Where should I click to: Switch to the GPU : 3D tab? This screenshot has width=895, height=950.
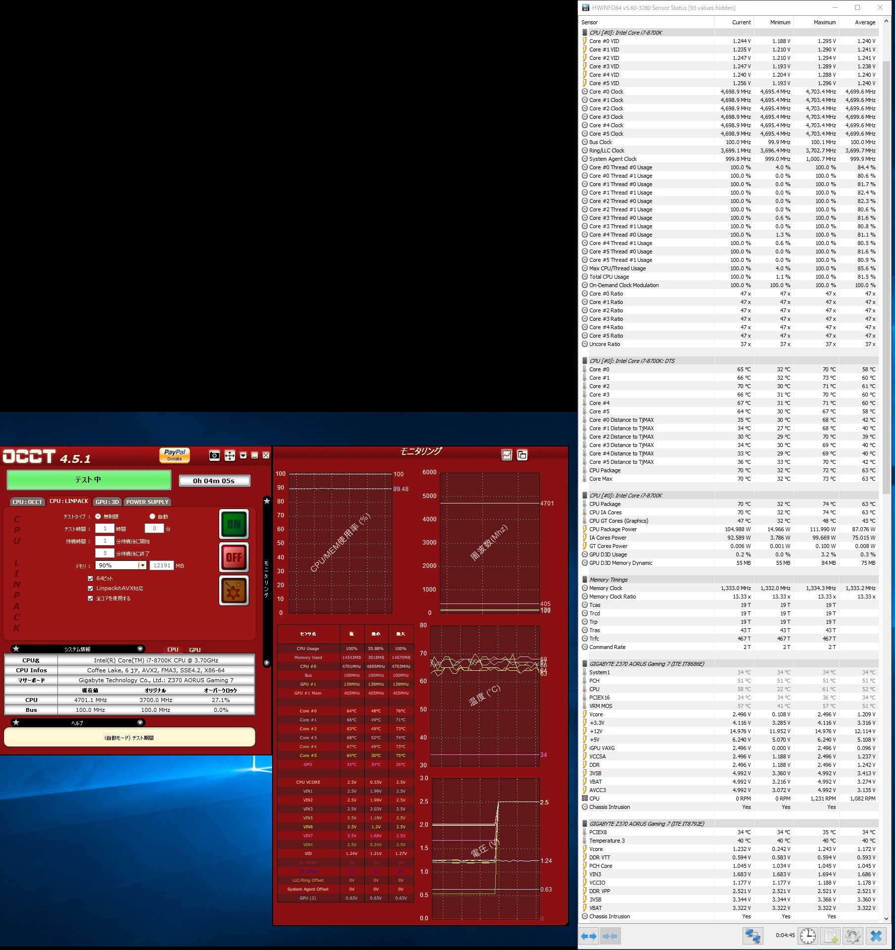(107, 501)
